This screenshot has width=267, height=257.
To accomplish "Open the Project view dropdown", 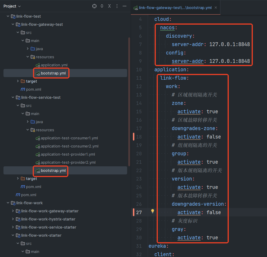I will 12,6.
